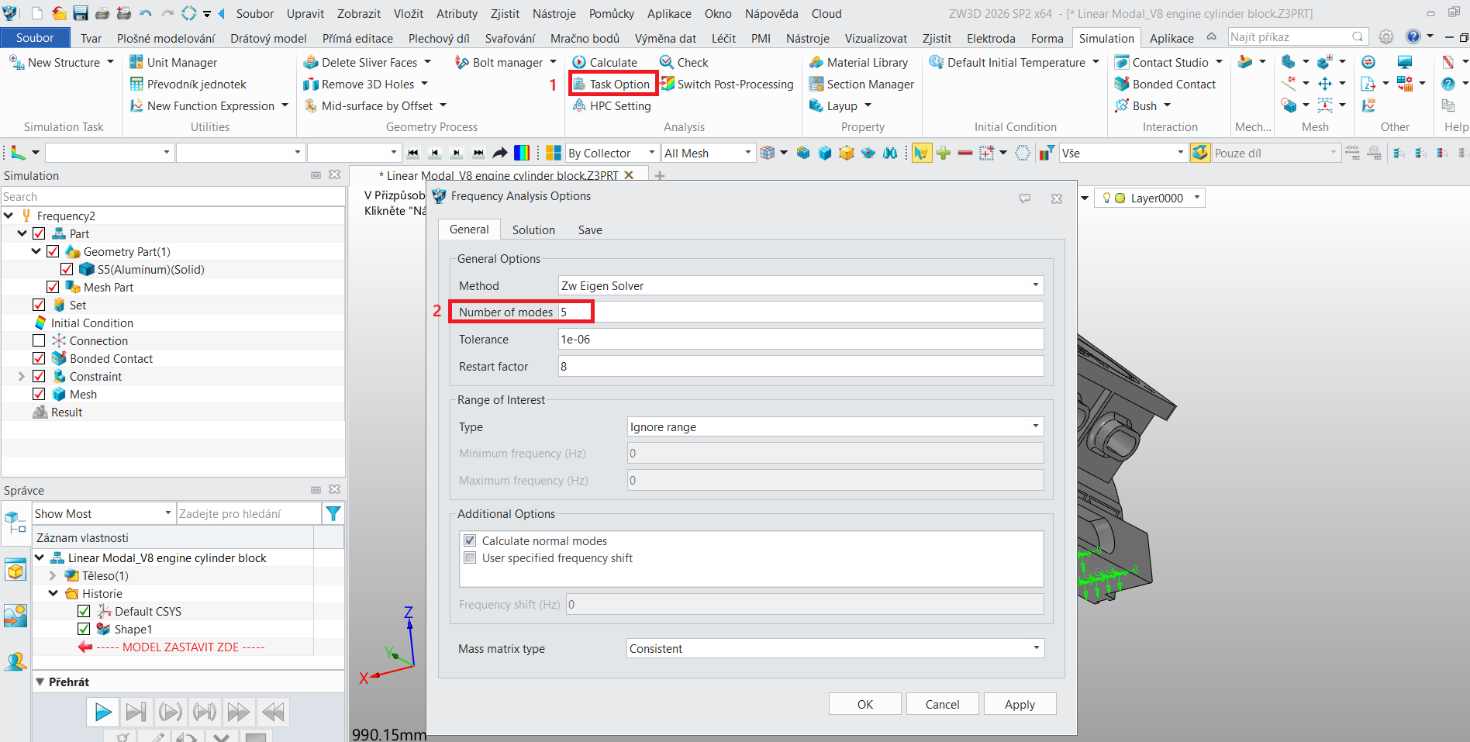Click the play button in Přehrát panel

(102, 712)
